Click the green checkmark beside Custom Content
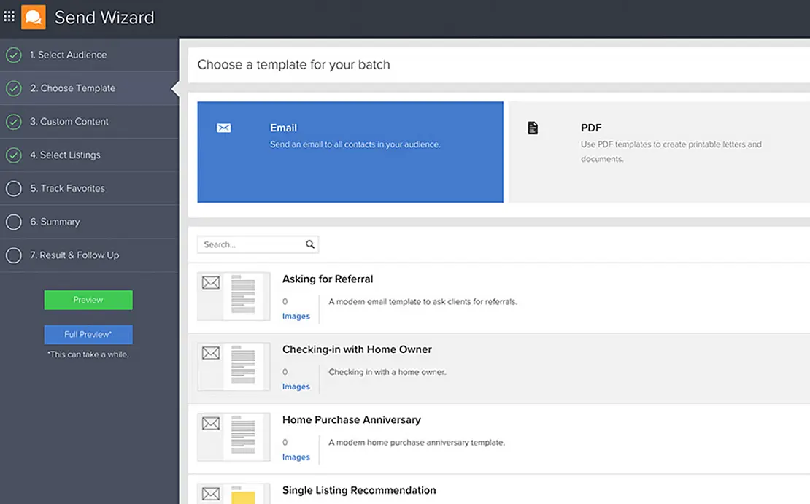The width and height of the screenshot is (810, 504). pos(13,122)
